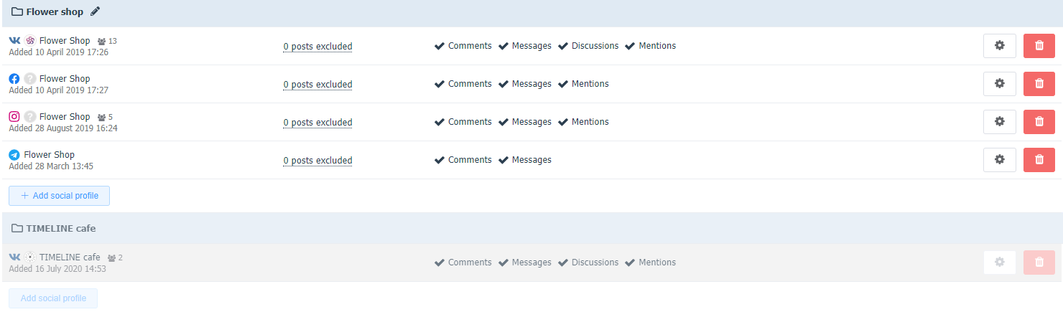Select the TIMELINE cafe VK profile row

pos(531,263)
